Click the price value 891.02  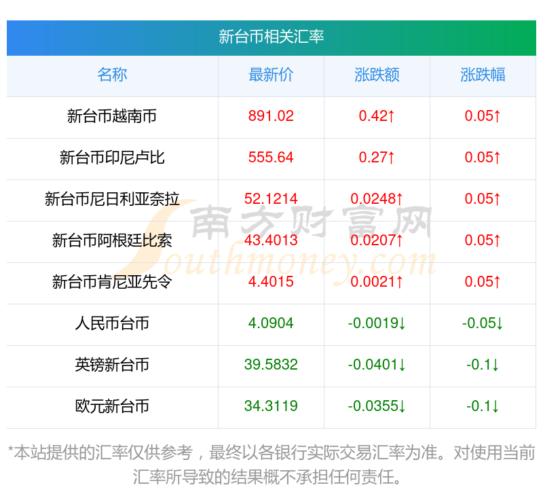click(271, 116)
